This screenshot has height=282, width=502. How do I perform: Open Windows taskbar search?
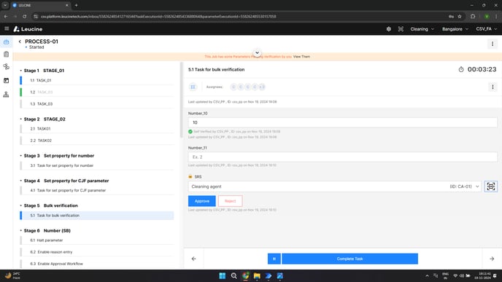tap(234, 276)
